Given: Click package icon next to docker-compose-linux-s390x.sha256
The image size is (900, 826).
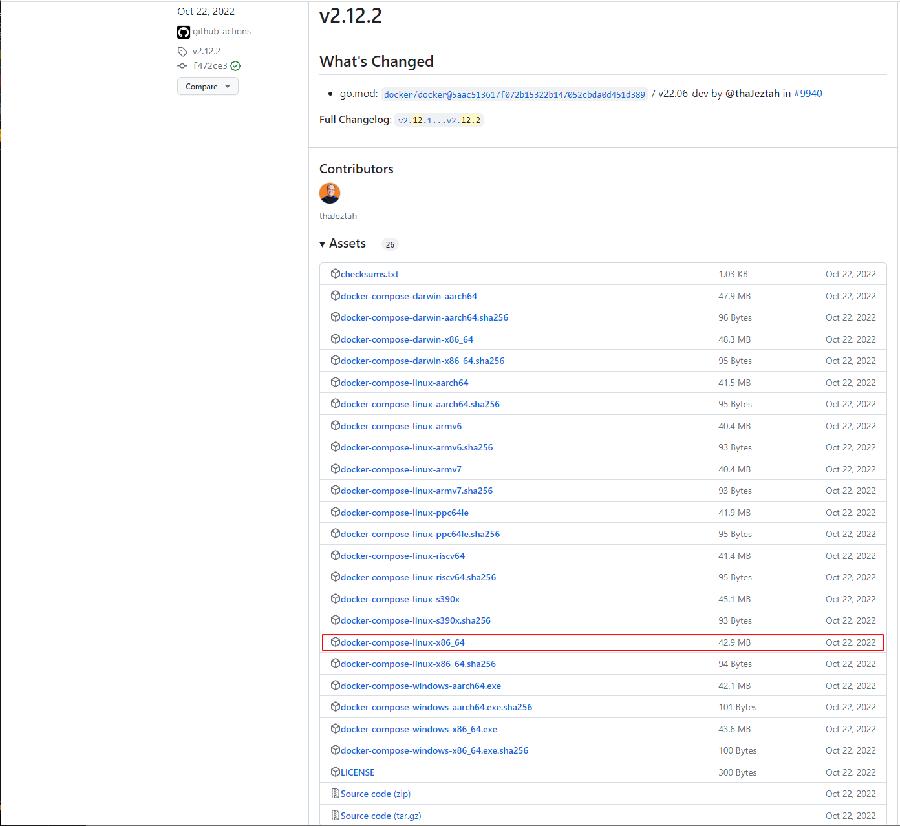Looking at the screenshot, I should [336, 620].
